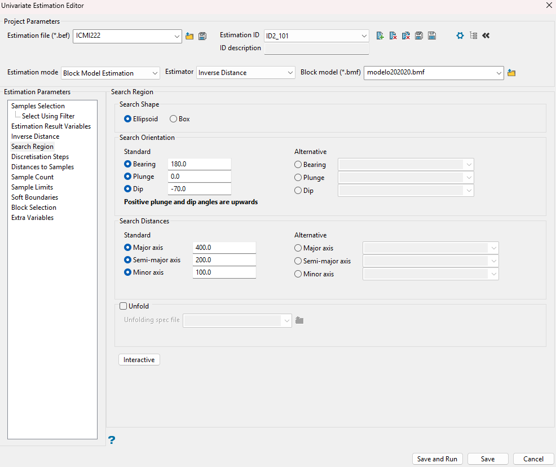Browse for a block model file
The height and width of the screenshot is (467, 556).
click(511, 73)
